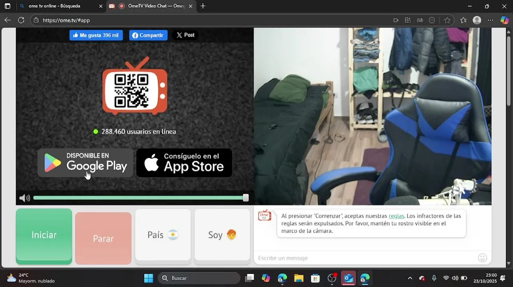Open the emoji smiley picker

point(483,258)
